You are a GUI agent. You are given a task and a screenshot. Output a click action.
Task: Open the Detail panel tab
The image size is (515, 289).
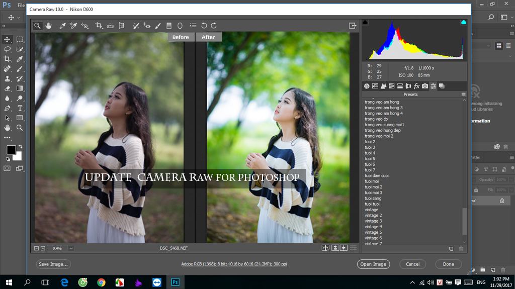click(383, 86)
